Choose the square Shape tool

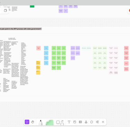coord(58,122)
